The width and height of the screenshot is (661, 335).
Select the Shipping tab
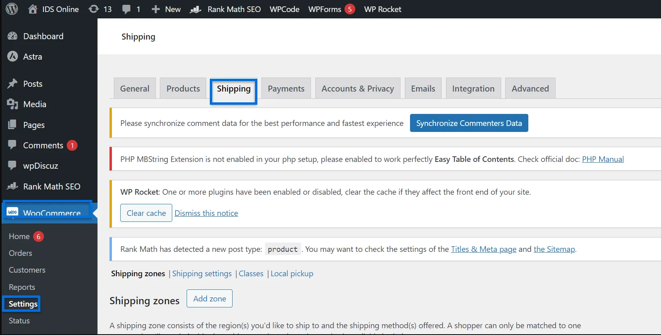234,88
